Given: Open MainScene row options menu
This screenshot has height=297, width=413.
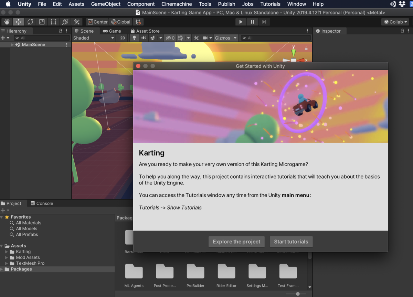Looking at the screenshot, I should (x=67, y=45).
